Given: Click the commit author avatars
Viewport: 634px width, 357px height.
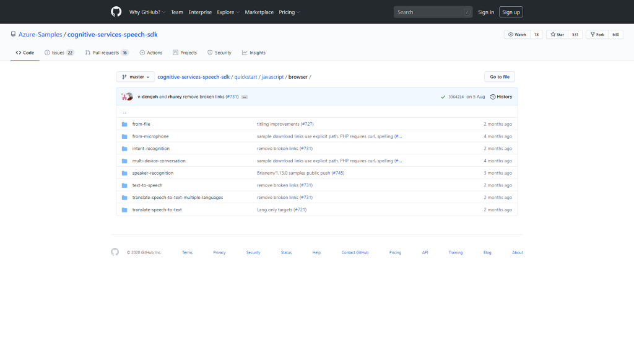Looking at the screenshot, I should click(127, 97).
